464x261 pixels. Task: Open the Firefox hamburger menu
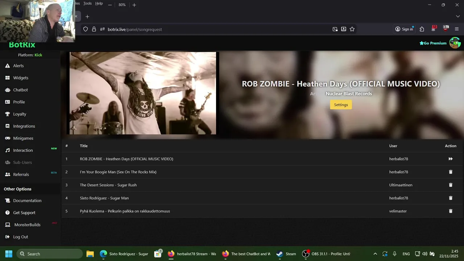click(x=457, y=29)
